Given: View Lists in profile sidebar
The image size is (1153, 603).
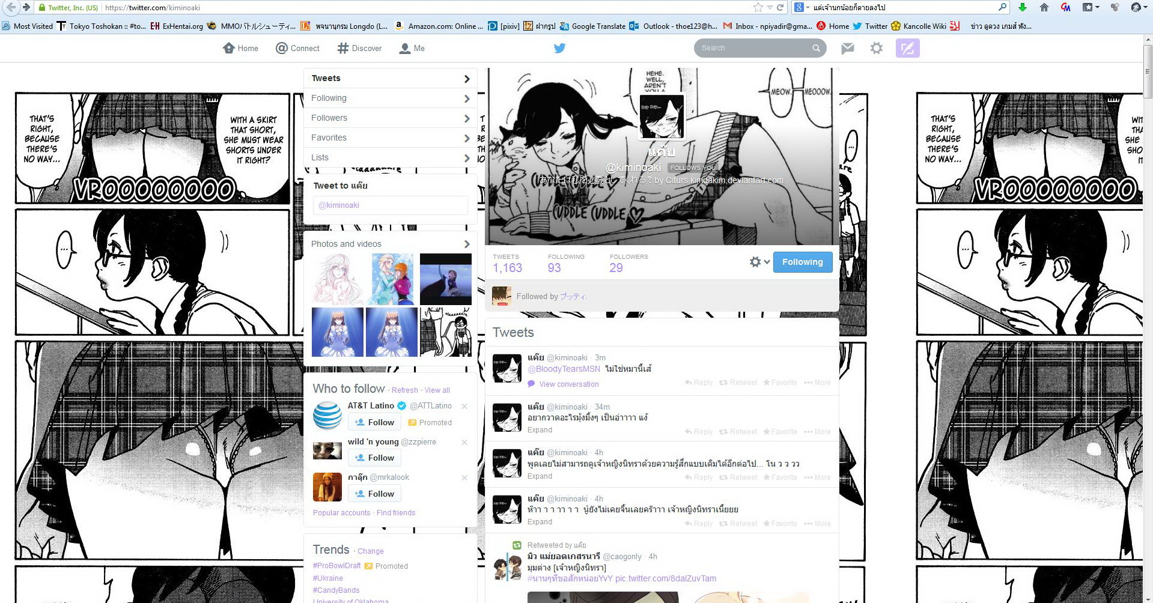Looking at the screenshot, I should click(x=391, y=157).
